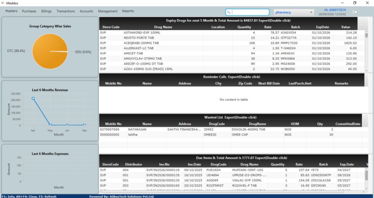Click the Next Bill Date column header
Viewport: 374px width, 198px height.
(x=269, y=83)
